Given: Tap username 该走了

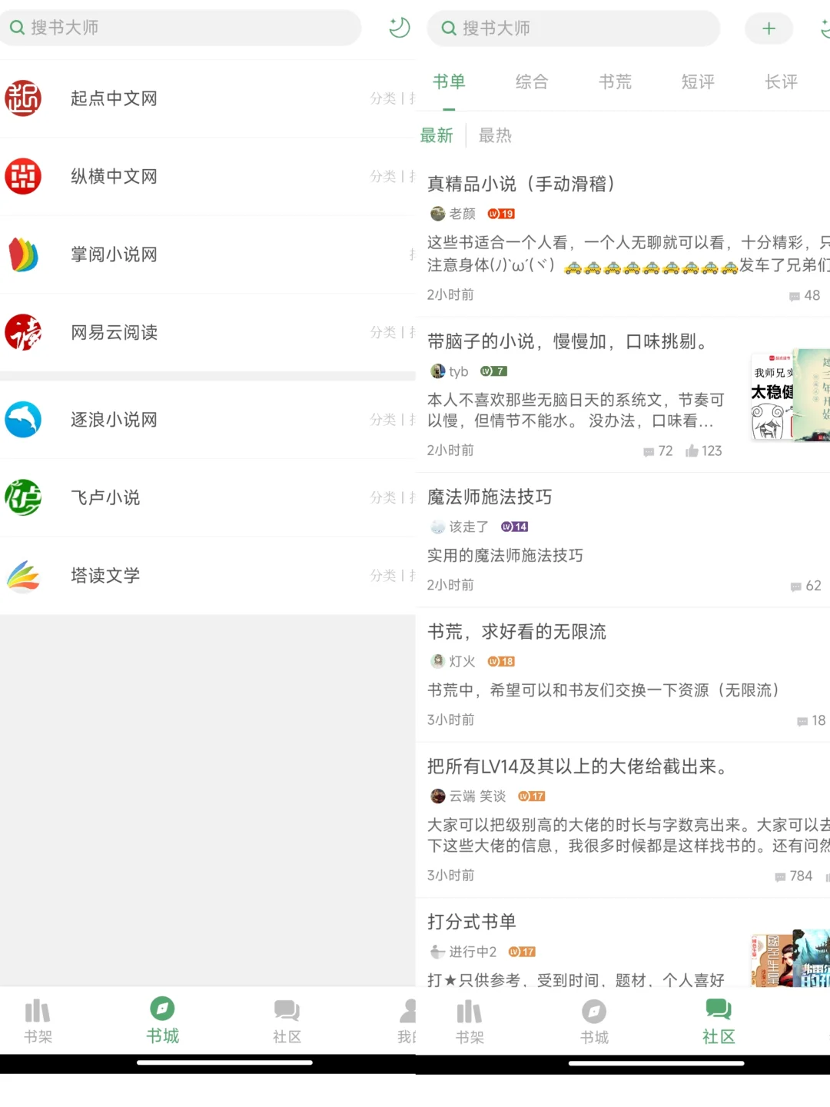Looking at the screenshot, I should pos(469,527).
